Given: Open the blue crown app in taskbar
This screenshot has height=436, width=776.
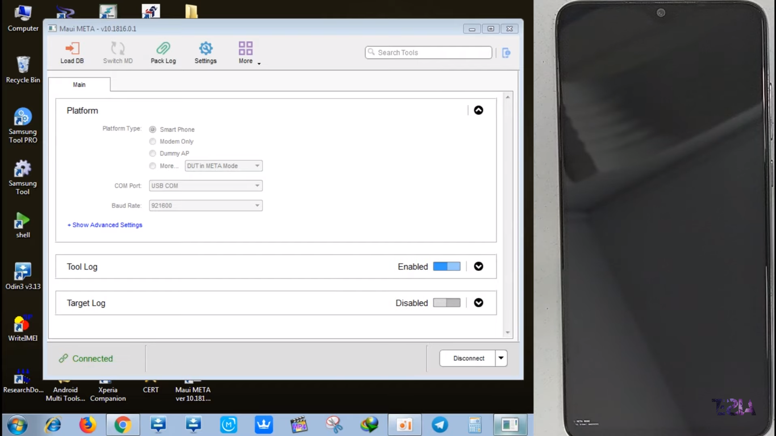Looking at the screenshot, I should tap(264, 425).
